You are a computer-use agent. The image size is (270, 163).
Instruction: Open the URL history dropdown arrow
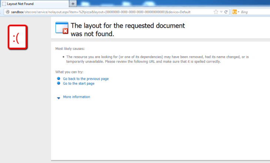(221, 12)
